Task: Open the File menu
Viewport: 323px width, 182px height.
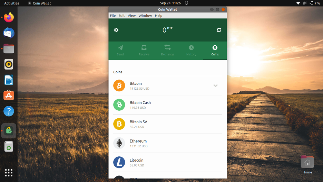Action: 113,16
